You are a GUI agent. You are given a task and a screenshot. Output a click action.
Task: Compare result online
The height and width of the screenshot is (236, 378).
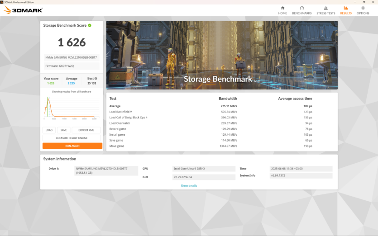coord(72,138)
